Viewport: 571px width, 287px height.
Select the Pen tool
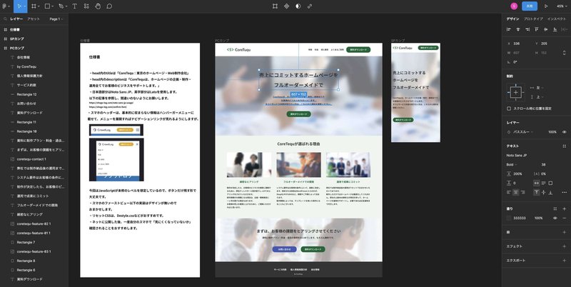(x=61, y=6)
